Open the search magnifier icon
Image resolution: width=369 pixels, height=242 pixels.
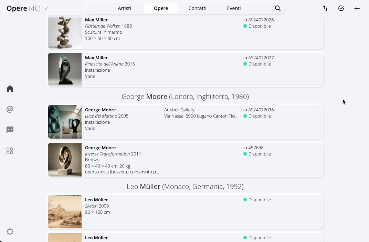tap(278, 8)
